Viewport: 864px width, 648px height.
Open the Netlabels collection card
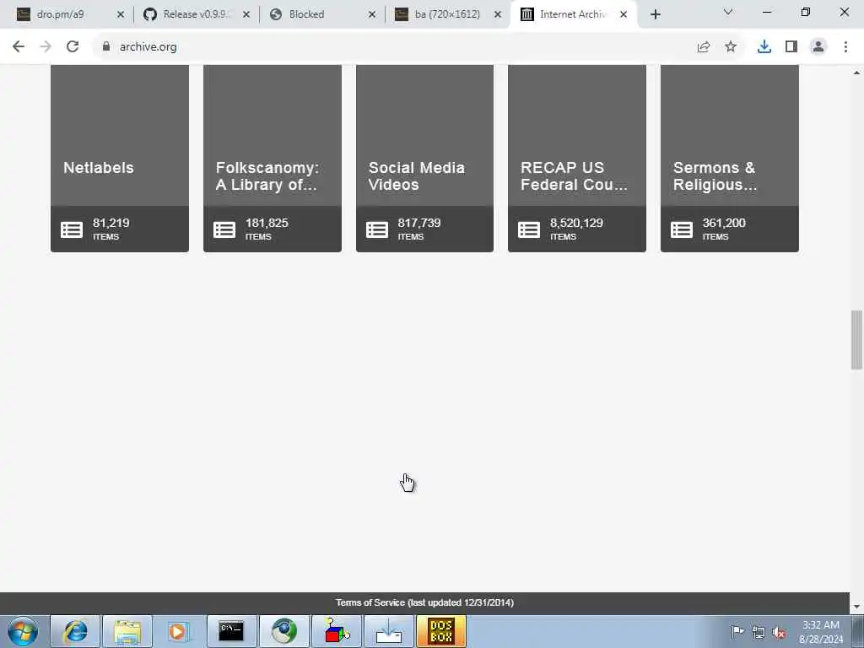coord(120,158)
